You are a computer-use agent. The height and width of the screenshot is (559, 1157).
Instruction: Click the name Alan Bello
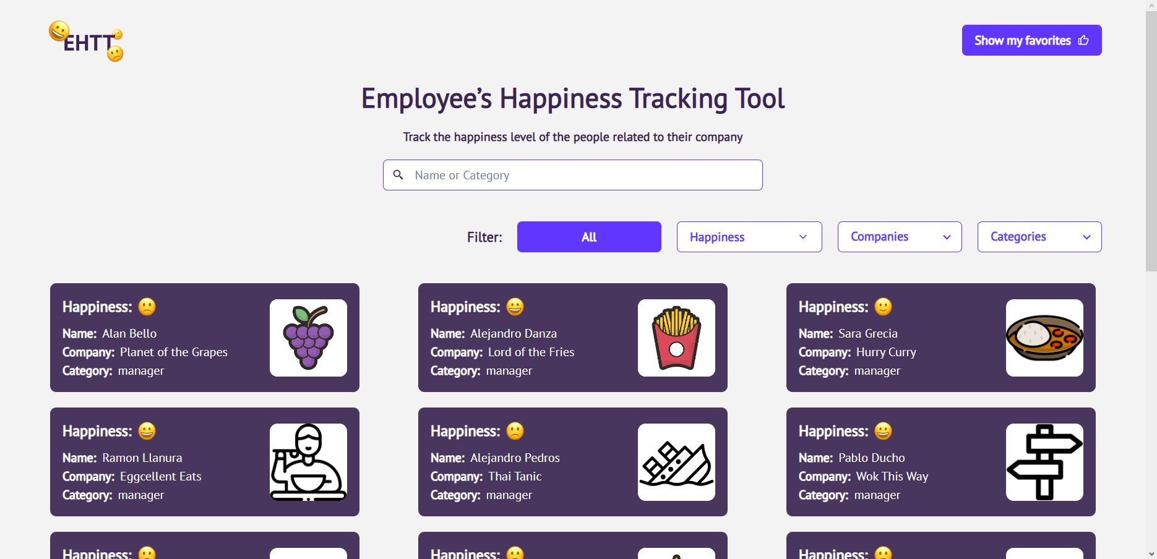click(x=129, y=333)
